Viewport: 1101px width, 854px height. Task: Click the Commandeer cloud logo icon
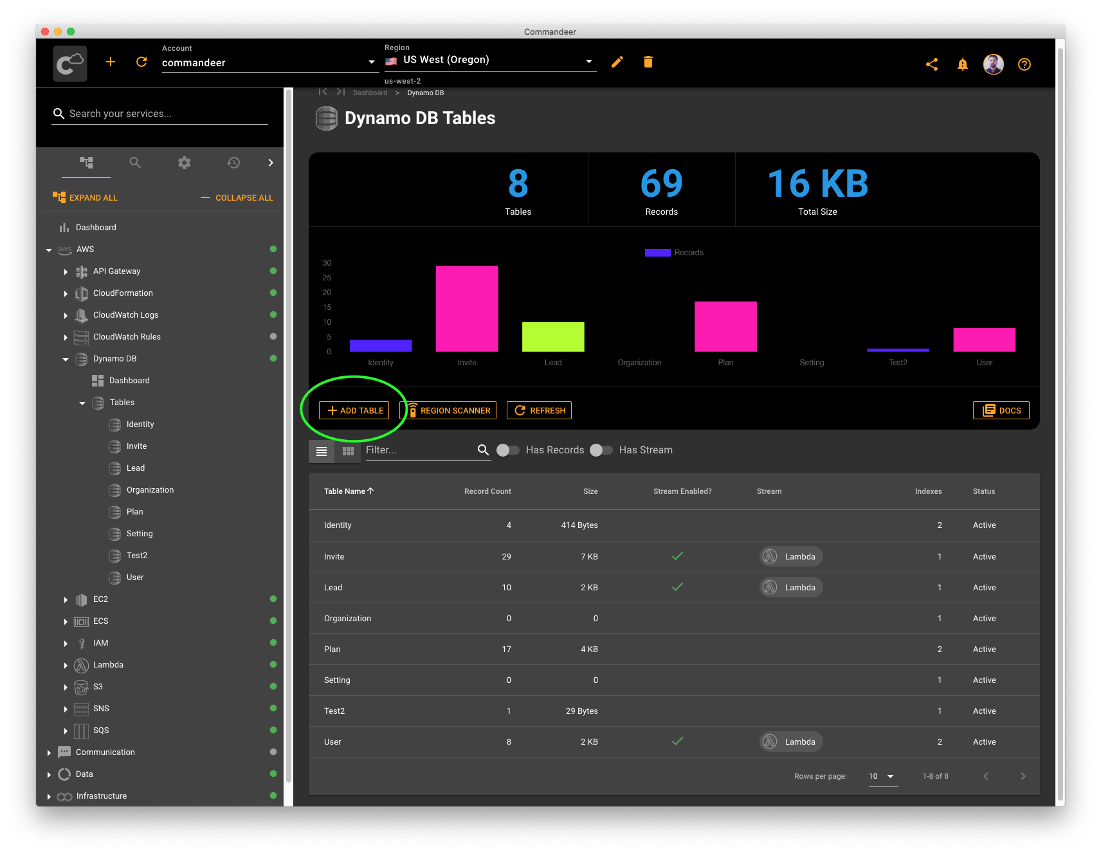[x=70, y=63]
